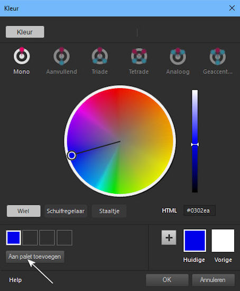The image size is (240, 291).
Task: Select the Triade harmony icon
Action: [100, 56]
